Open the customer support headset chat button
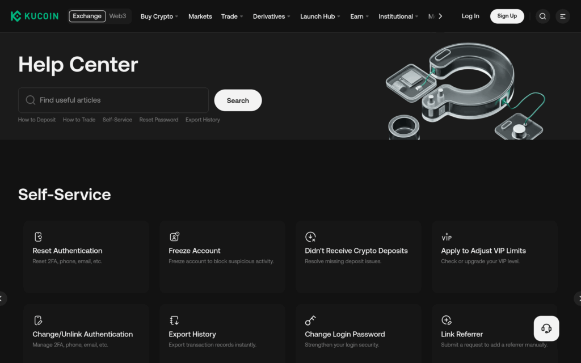Viewport: 581px width, 363px height. point(546,328)
